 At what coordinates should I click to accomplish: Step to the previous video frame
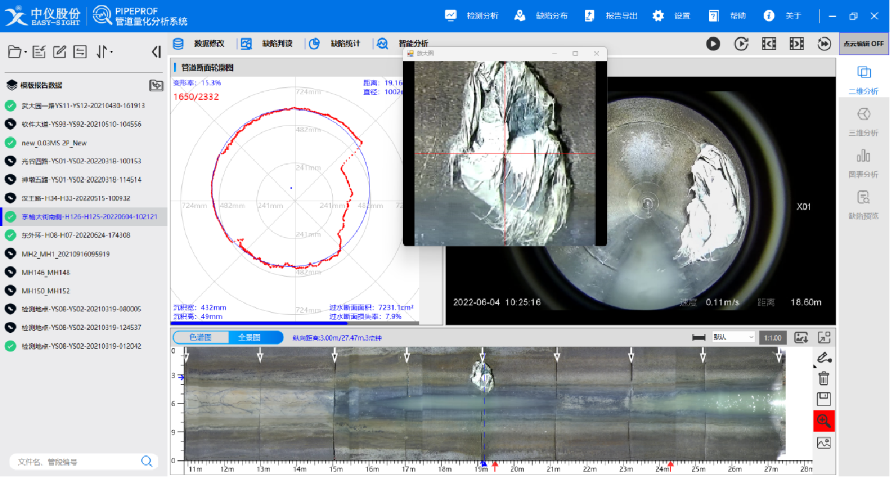[768, 44]
